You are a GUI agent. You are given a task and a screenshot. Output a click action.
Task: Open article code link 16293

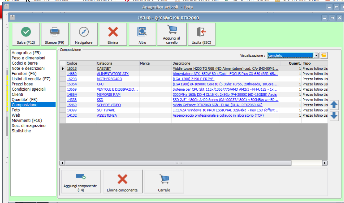pos(72,79)
